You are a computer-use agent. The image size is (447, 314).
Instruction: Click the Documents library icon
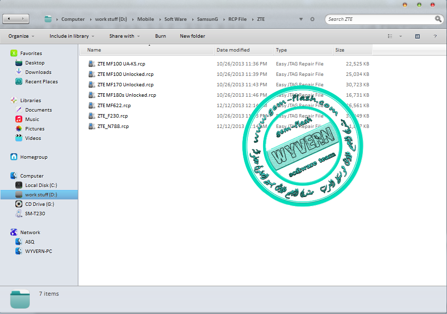(19, 110)
